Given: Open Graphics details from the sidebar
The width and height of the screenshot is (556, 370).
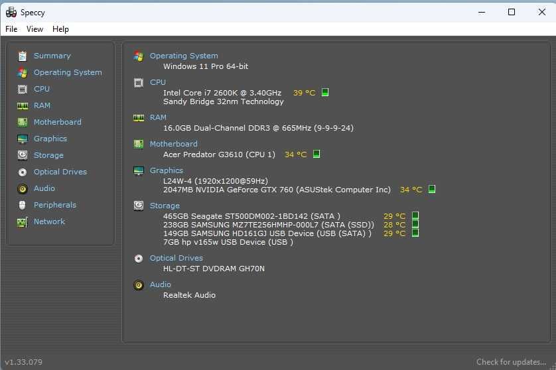Looking at the screenshot, I should click(50, 139).
